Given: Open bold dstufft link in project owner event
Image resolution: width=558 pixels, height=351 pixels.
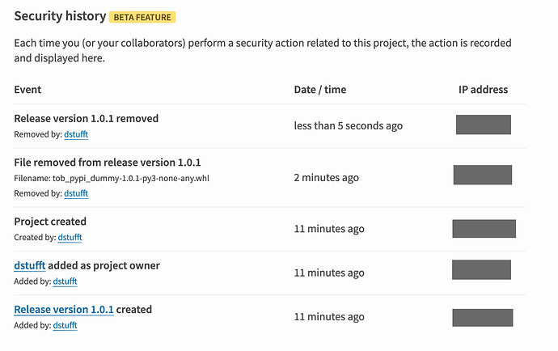Looking at the screenshot, I should click(x=29, y=265).
